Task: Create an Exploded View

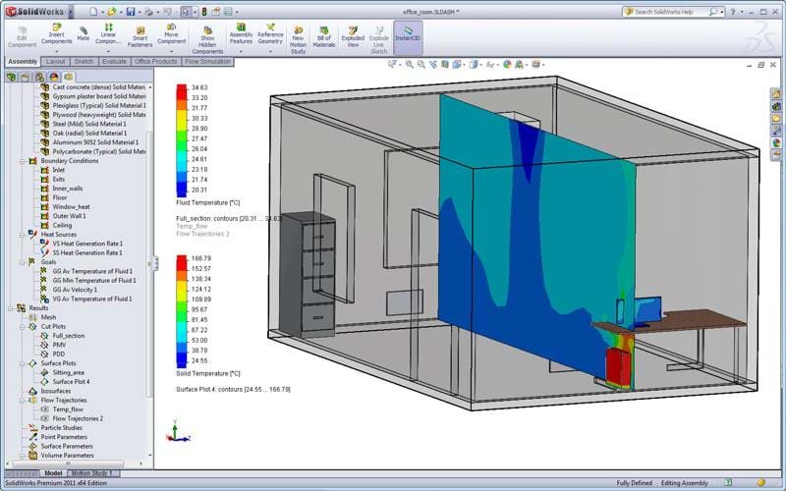Action: (x=352, y=29)
